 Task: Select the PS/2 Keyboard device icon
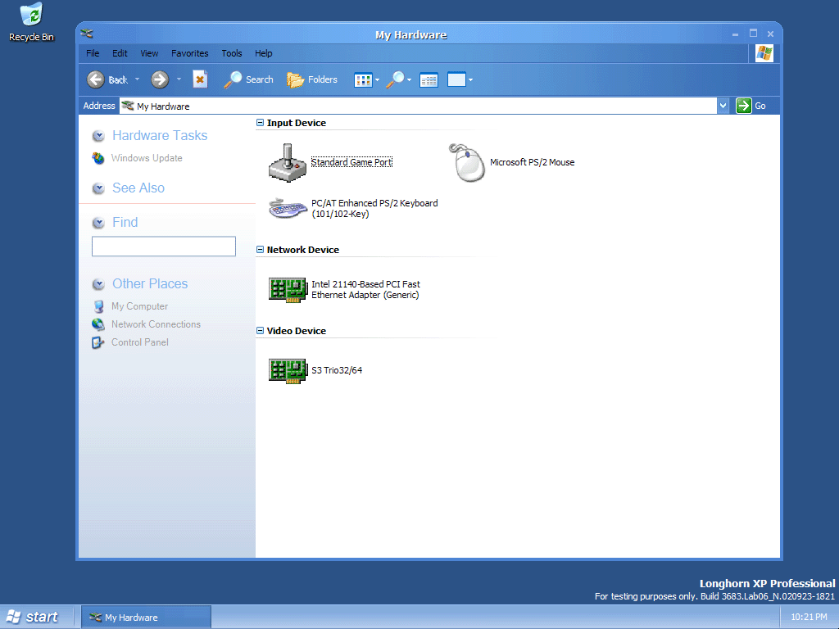[286, 208]
